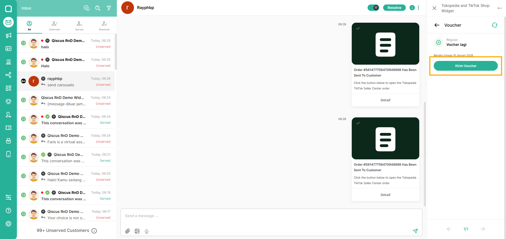Click the Kirim Voucher button
Screen dimensions: 506x239
pyautogui.click(x=466, y=66)
